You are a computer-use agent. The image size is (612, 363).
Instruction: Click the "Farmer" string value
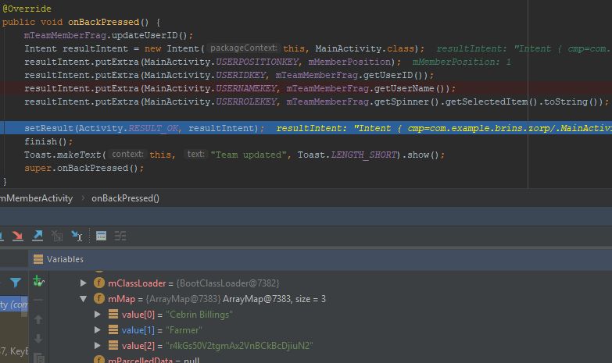184,330
